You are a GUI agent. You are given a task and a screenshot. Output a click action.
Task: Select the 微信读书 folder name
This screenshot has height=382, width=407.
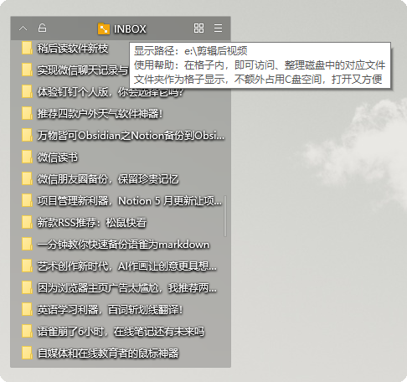pos(58,157)
